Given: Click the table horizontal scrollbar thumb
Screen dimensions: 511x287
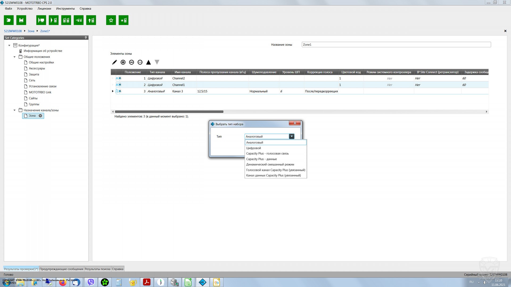Looking at the screenshot, I should pos(169,112).
